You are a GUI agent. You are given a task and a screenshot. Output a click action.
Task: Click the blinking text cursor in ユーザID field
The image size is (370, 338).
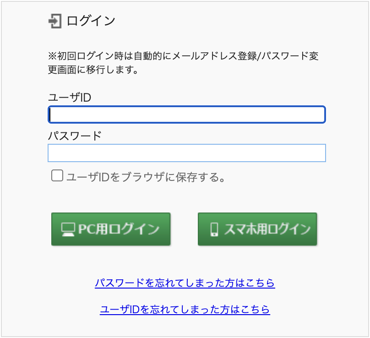coord(51,114)
